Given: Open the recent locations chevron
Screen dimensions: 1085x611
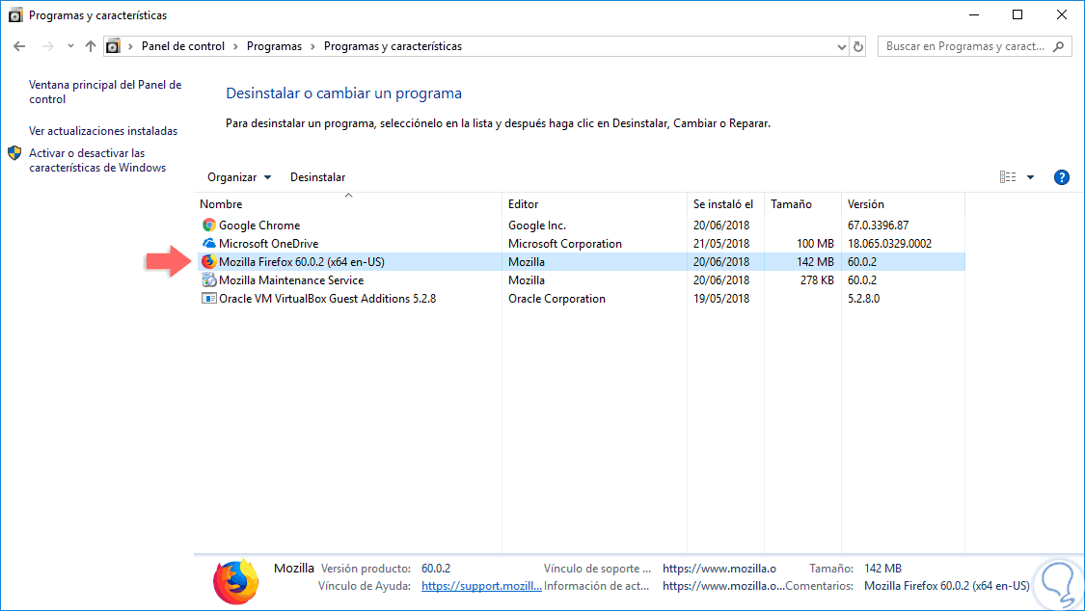Looking at the screenshot, I should click(x=70, y=46).
